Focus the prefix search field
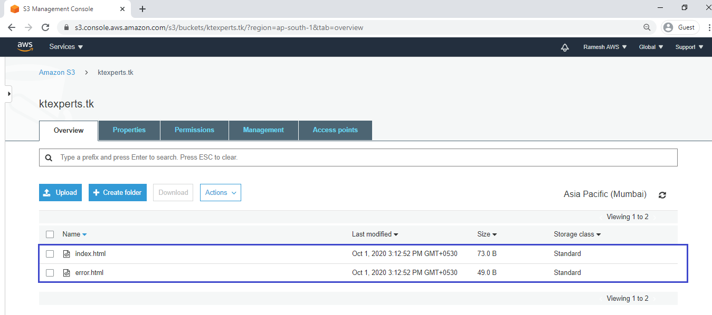 358,157
